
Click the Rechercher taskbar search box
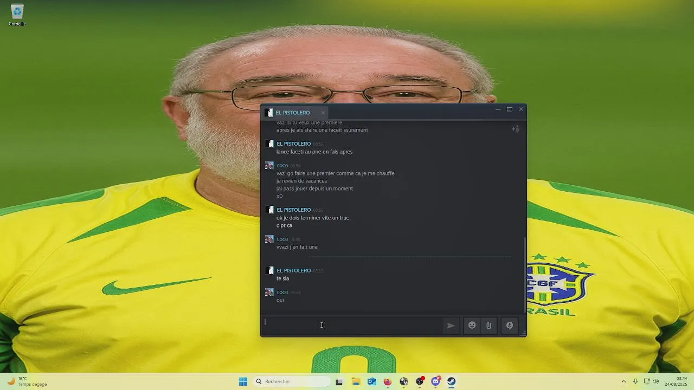coord(292,381)
